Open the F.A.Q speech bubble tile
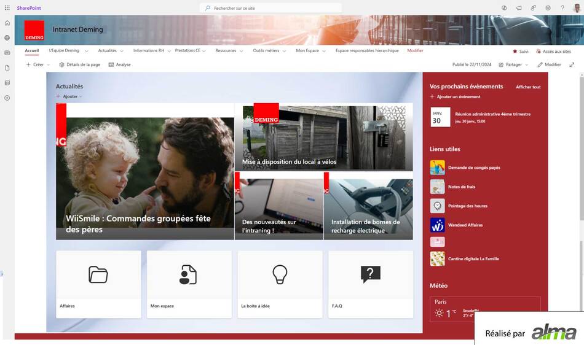Screen dimensions: 584x345 pos(370,274)
